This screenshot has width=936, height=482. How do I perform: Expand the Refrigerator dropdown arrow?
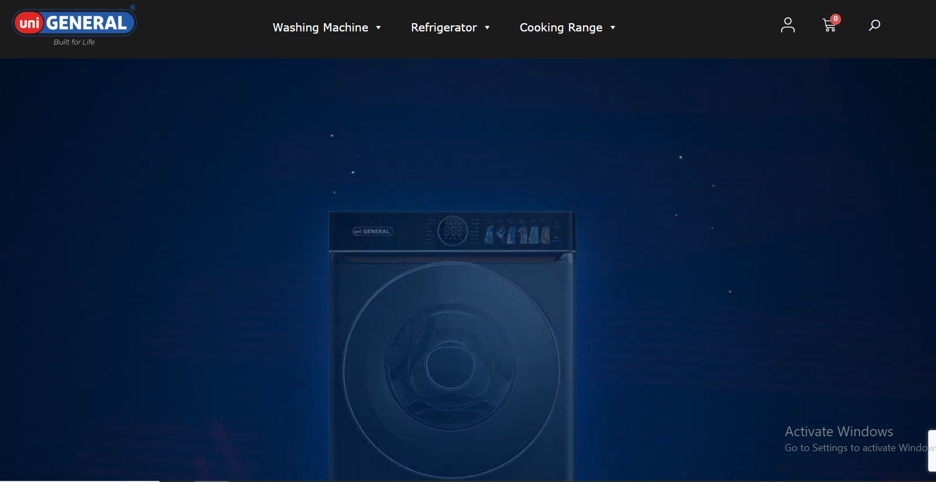pos(487,28)
